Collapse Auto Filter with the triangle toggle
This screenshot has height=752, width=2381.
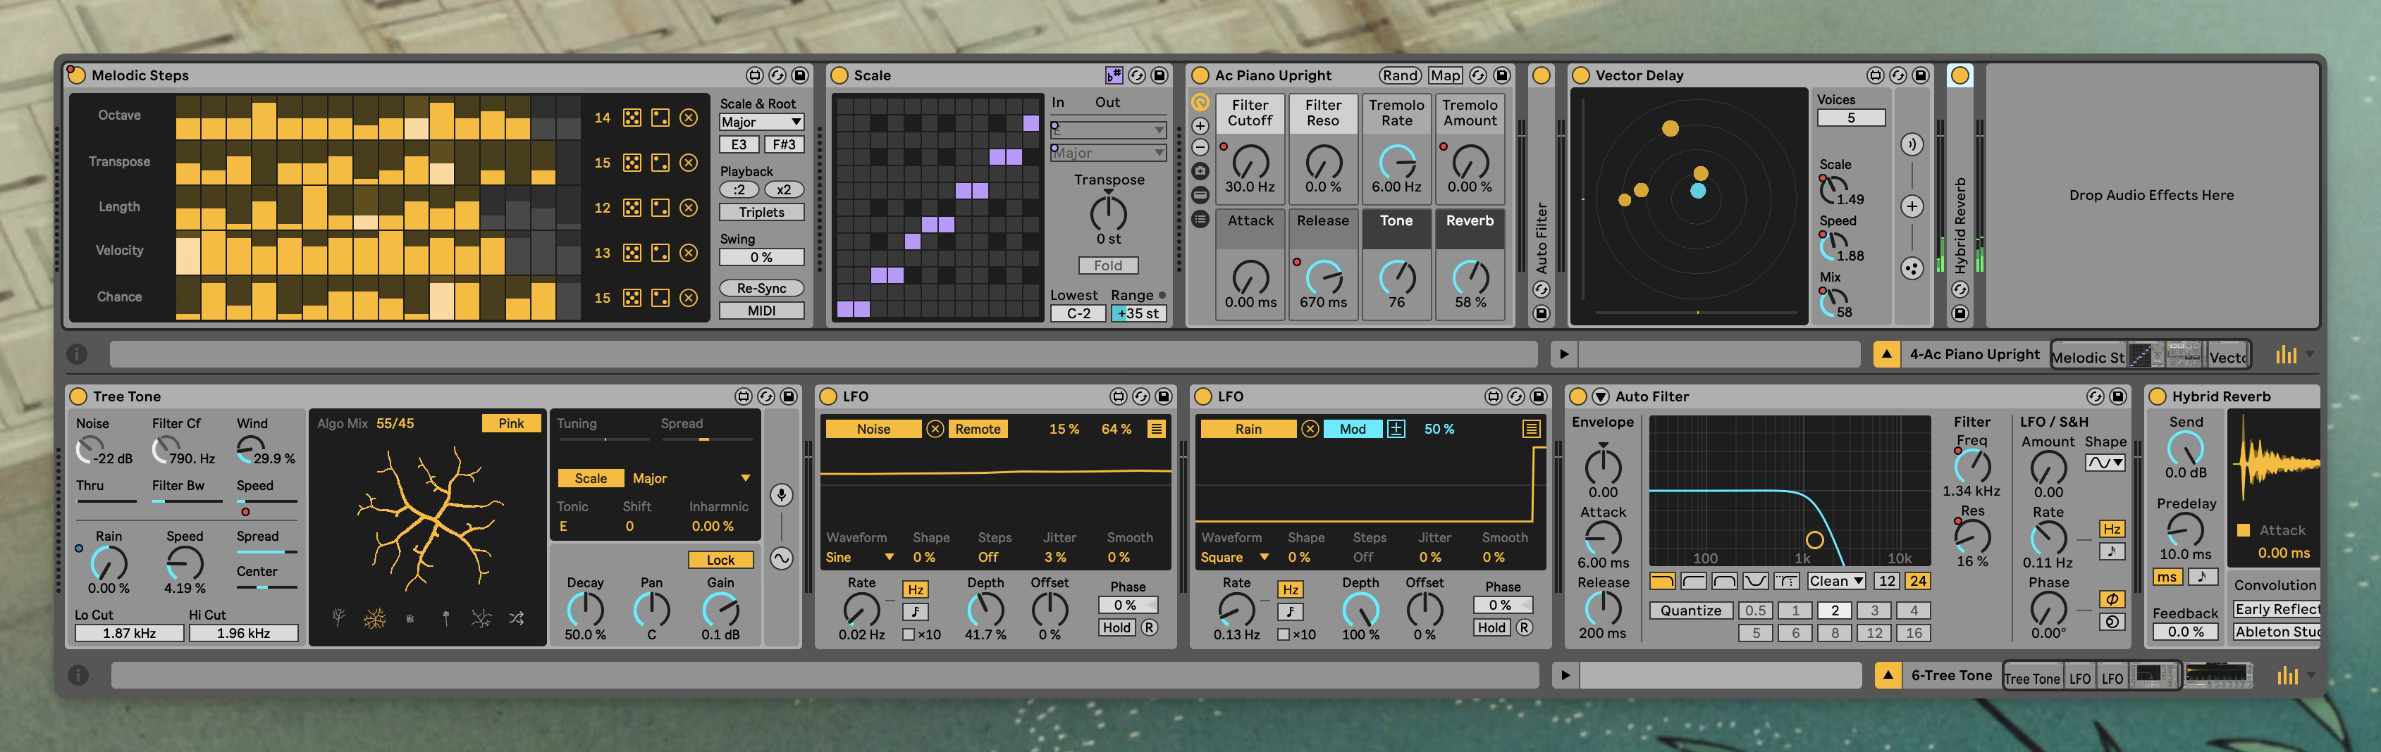pyautogui.click(x=1600, y=396)
